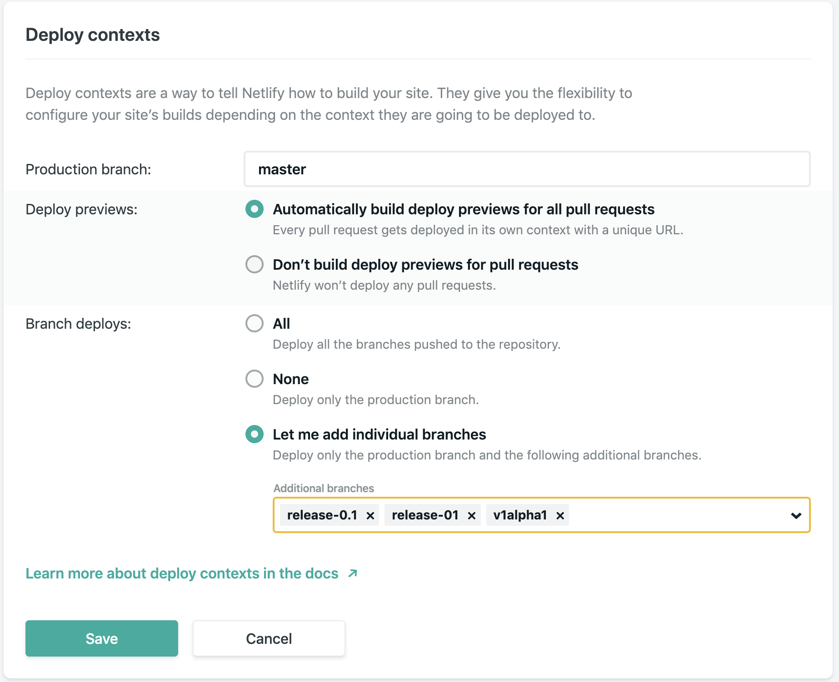This screenshot has width=839, height=682.
Task: Select "All" under Branch deploys
Action: (254, 323)
